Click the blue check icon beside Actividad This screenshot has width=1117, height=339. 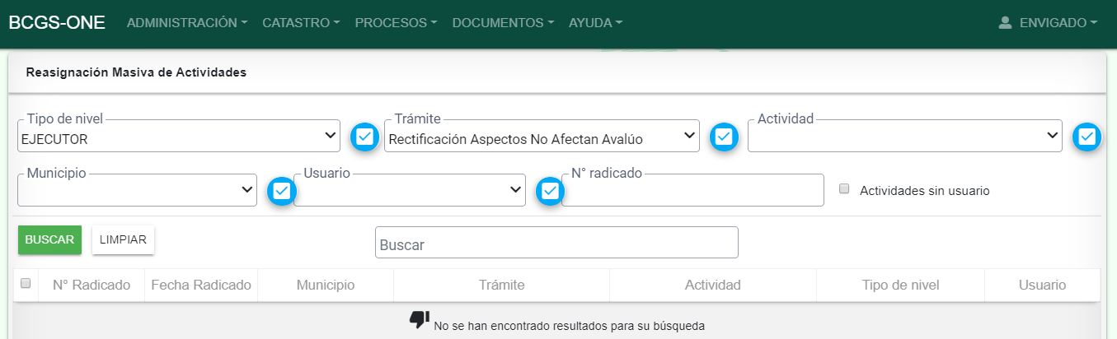tap(1086, 137)
